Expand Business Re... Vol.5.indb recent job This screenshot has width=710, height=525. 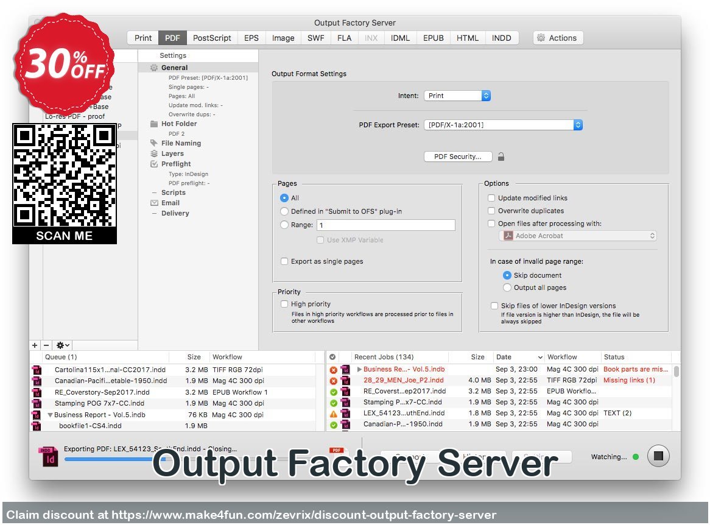point(359,369)
